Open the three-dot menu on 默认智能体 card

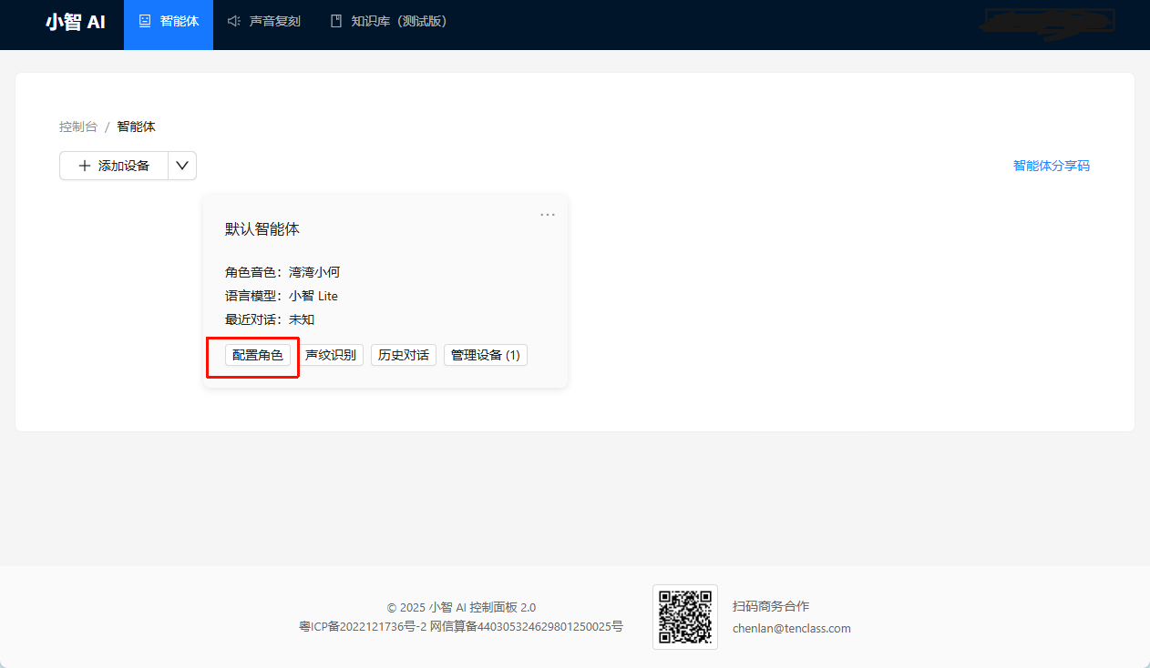pos(548,215)
